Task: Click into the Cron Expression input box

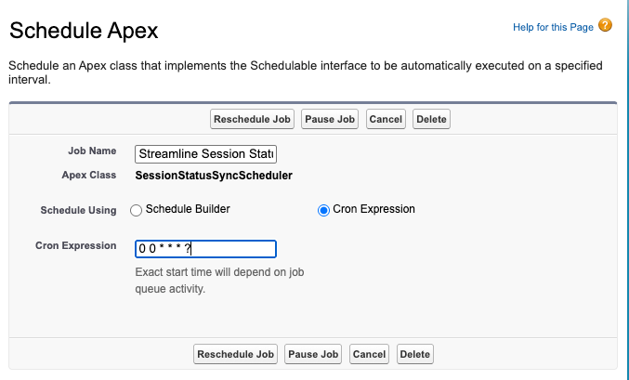Action: tap(205, 249)
